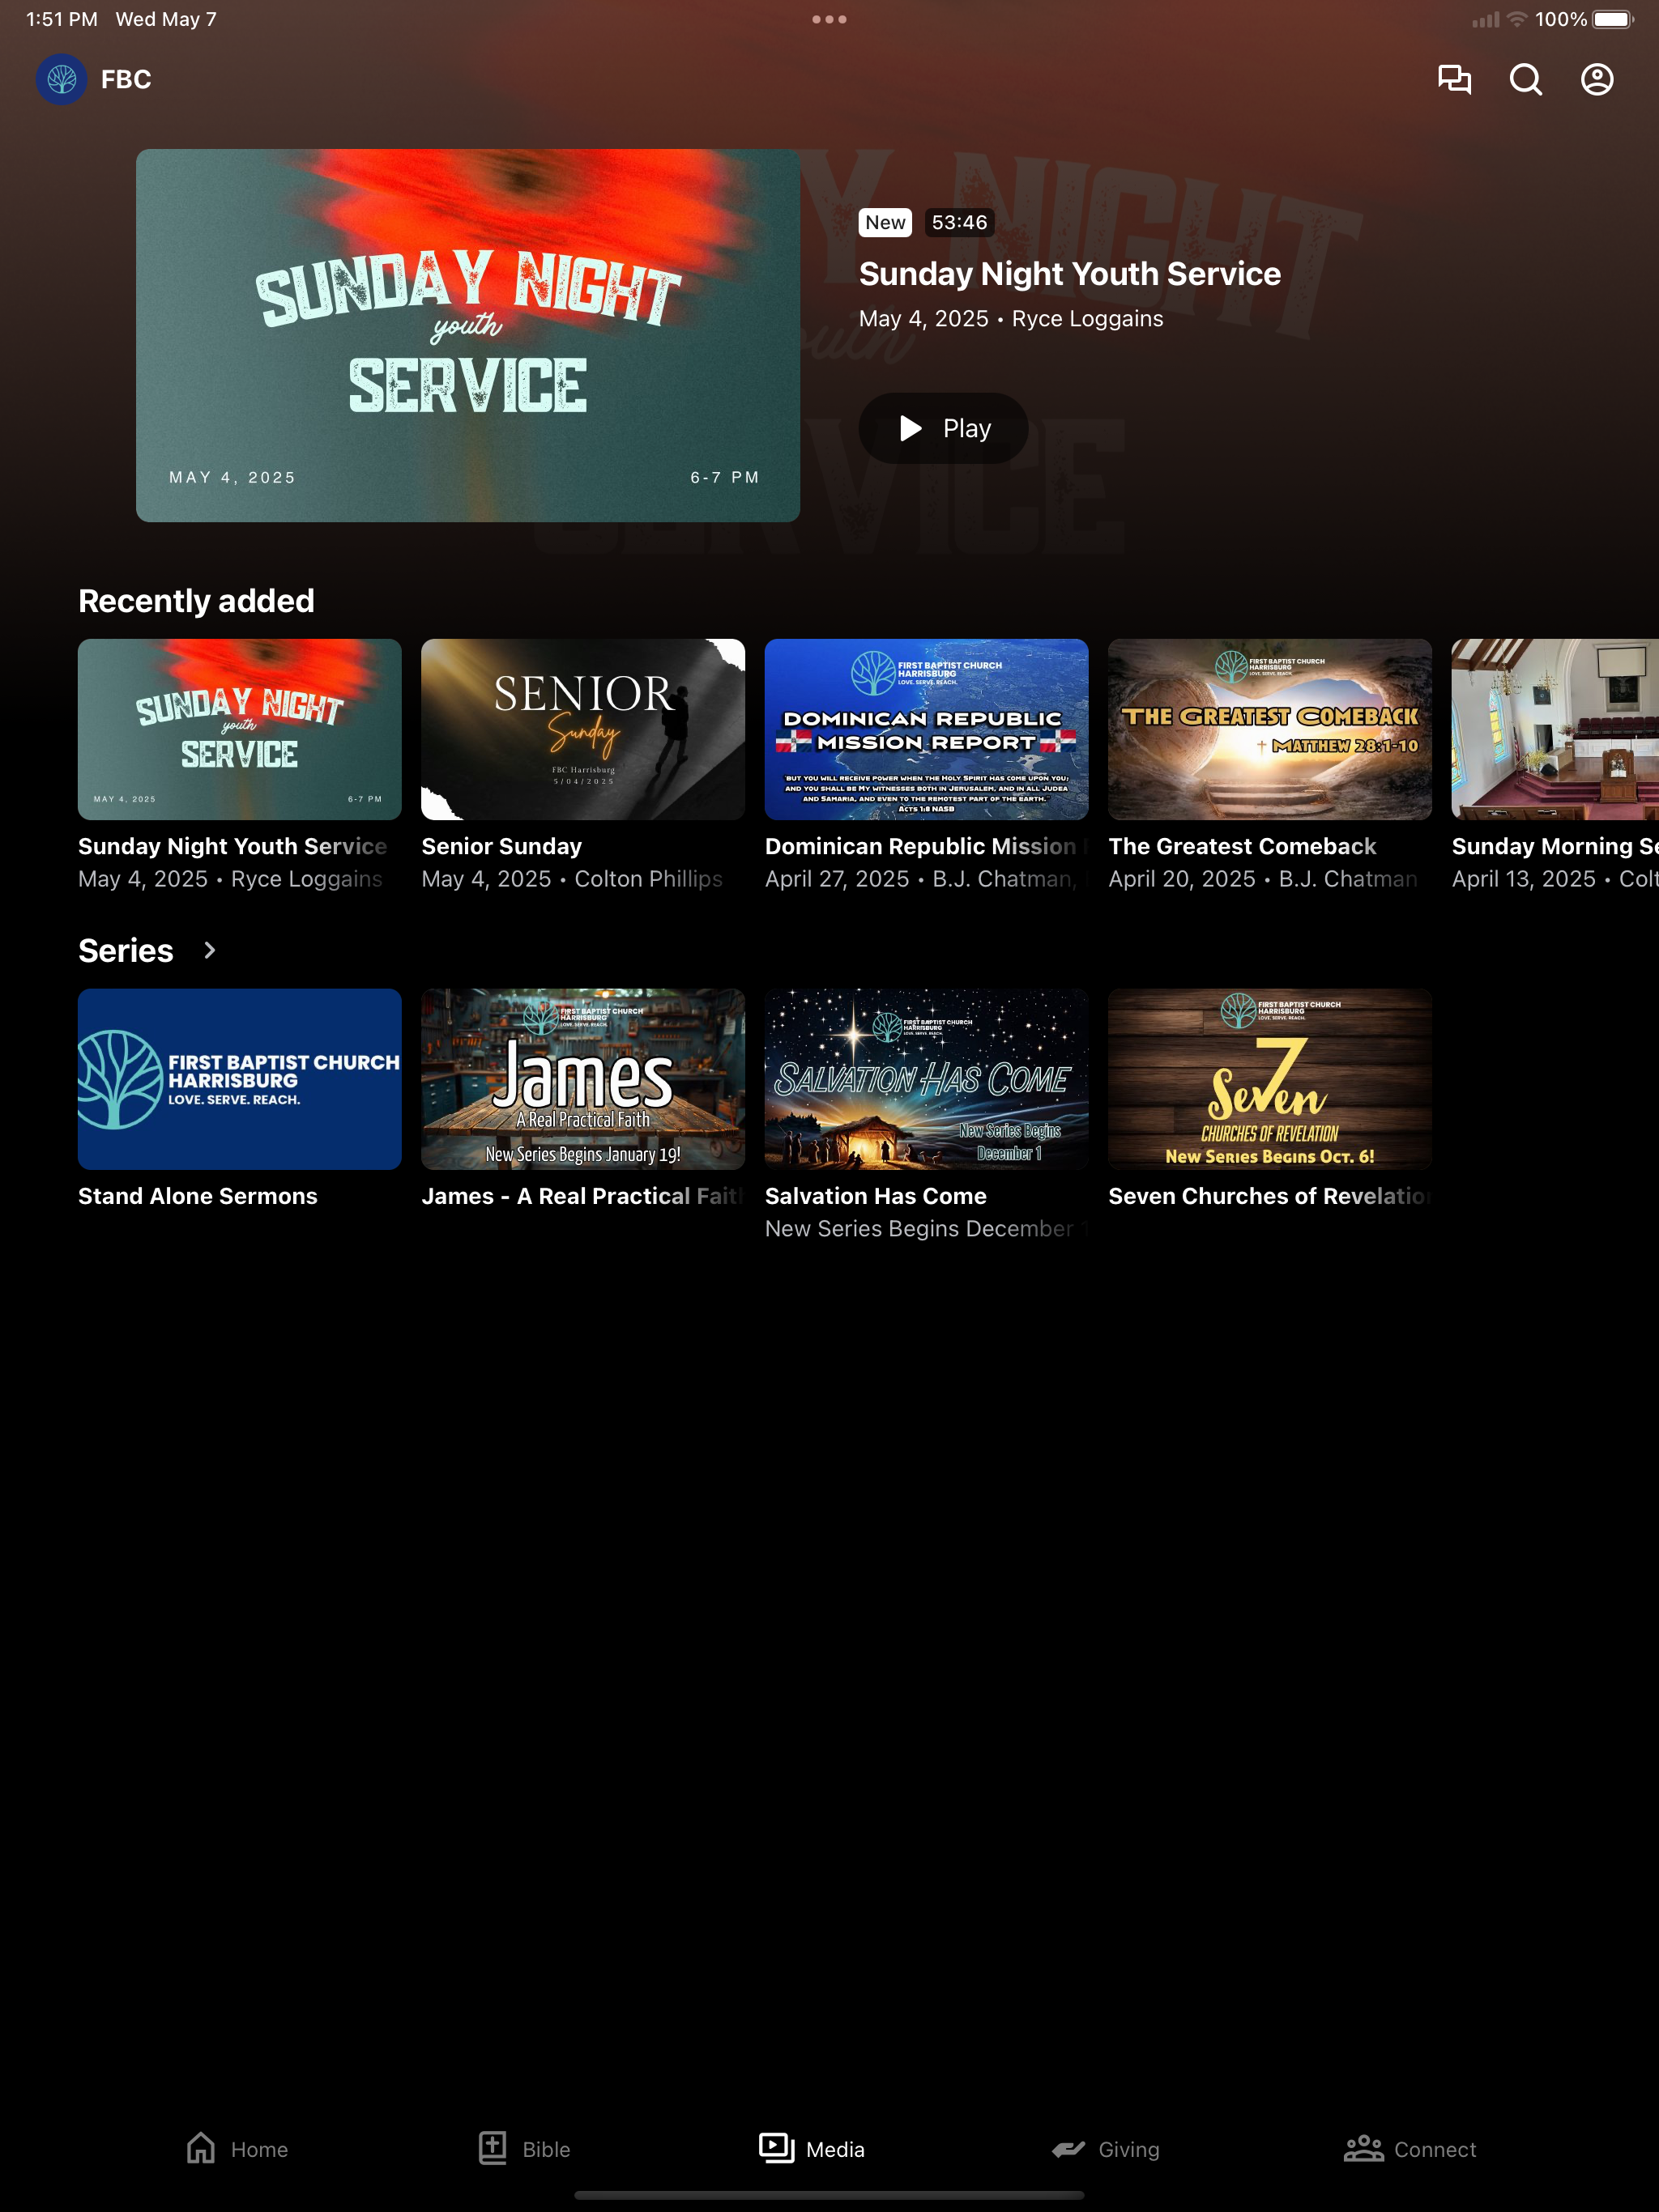Click 'Seven Churches of Revelation' title text
Viewport: 1659px width, 2212px height.
point(1269,1196)
